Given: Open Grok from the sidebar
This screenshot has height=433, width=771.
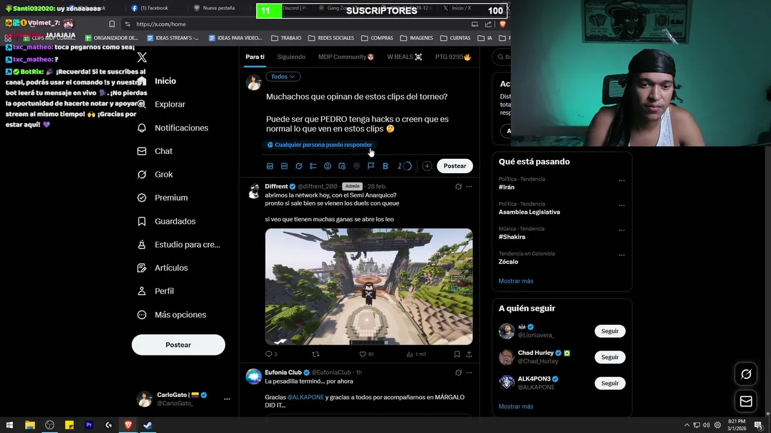Looking at the screenshot, I should tap(155, 174).
